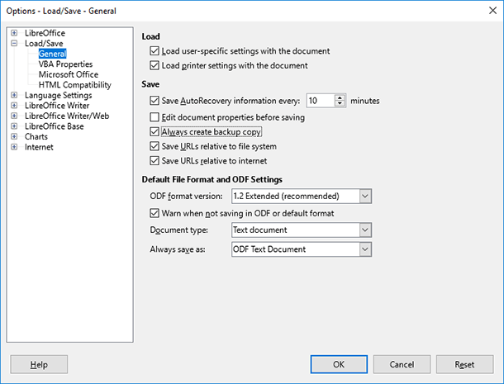Select Microsoft Office in the tree
Screen dimensions: 504x384
click(69, 74)
